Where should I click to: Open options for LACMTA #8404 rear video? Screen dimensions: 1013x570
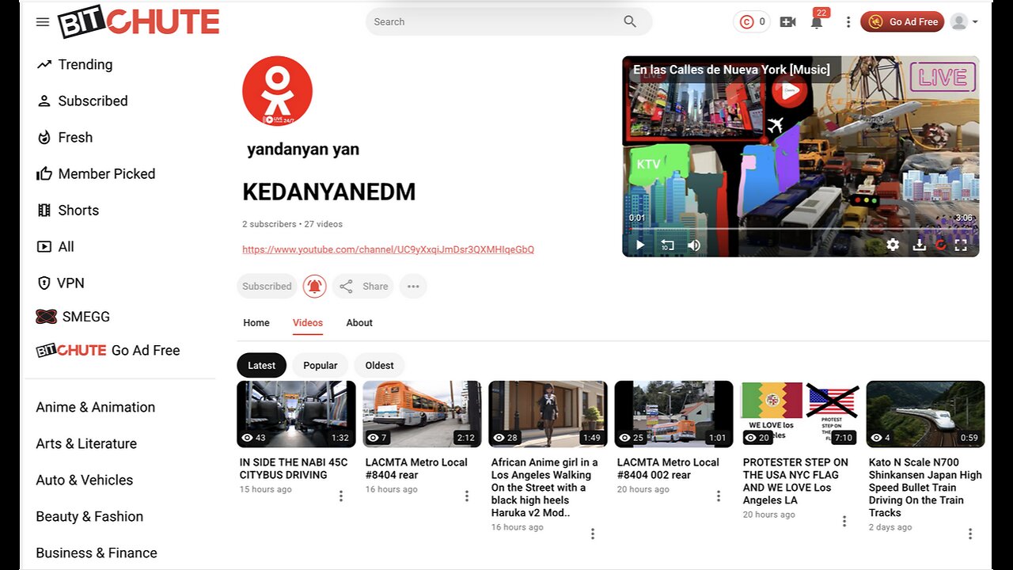tap(467, 496)
